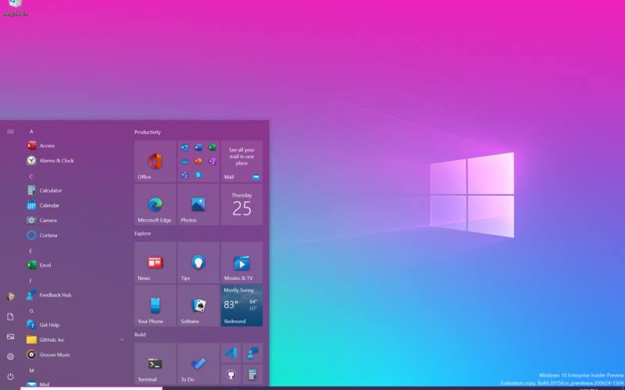The image size is (625, 390).
Task: Launch the Camera app
Action: pyautogui.click(x=76, y=221)
